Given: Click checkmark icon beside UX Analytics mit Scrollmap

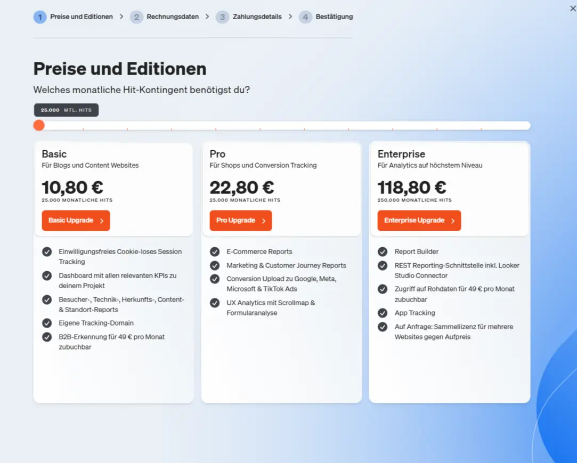Looking at the screenshot, I should point(215,303).
